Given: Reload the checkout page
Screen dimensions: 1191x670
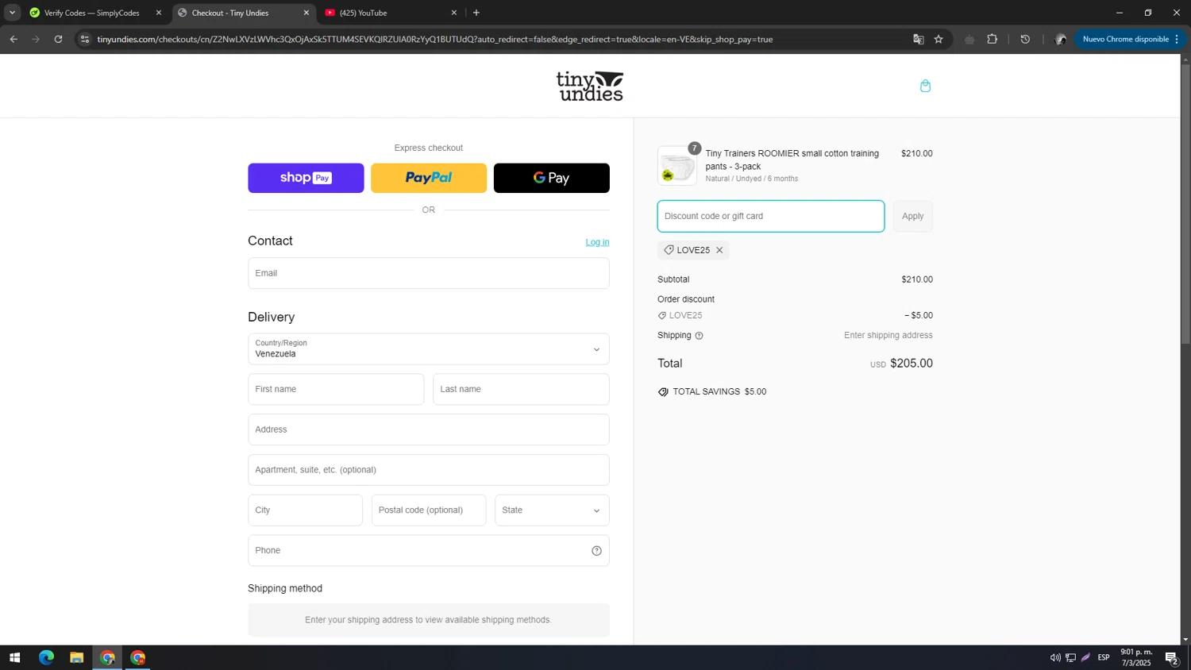Looking at the screenshot, I should pos(58,39).
